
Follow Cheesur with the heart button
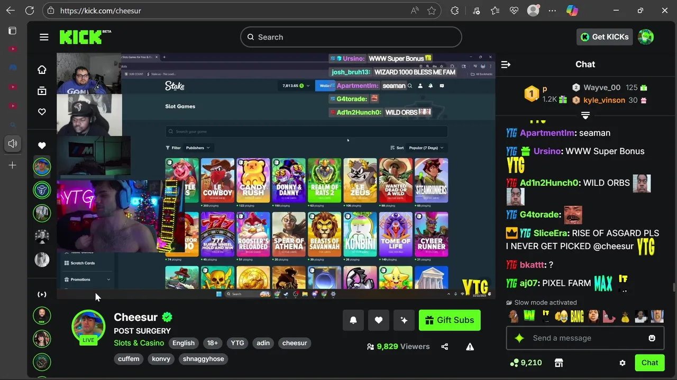379,320
